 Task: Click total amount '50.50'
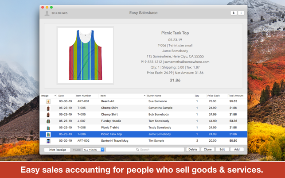[233, 140]
